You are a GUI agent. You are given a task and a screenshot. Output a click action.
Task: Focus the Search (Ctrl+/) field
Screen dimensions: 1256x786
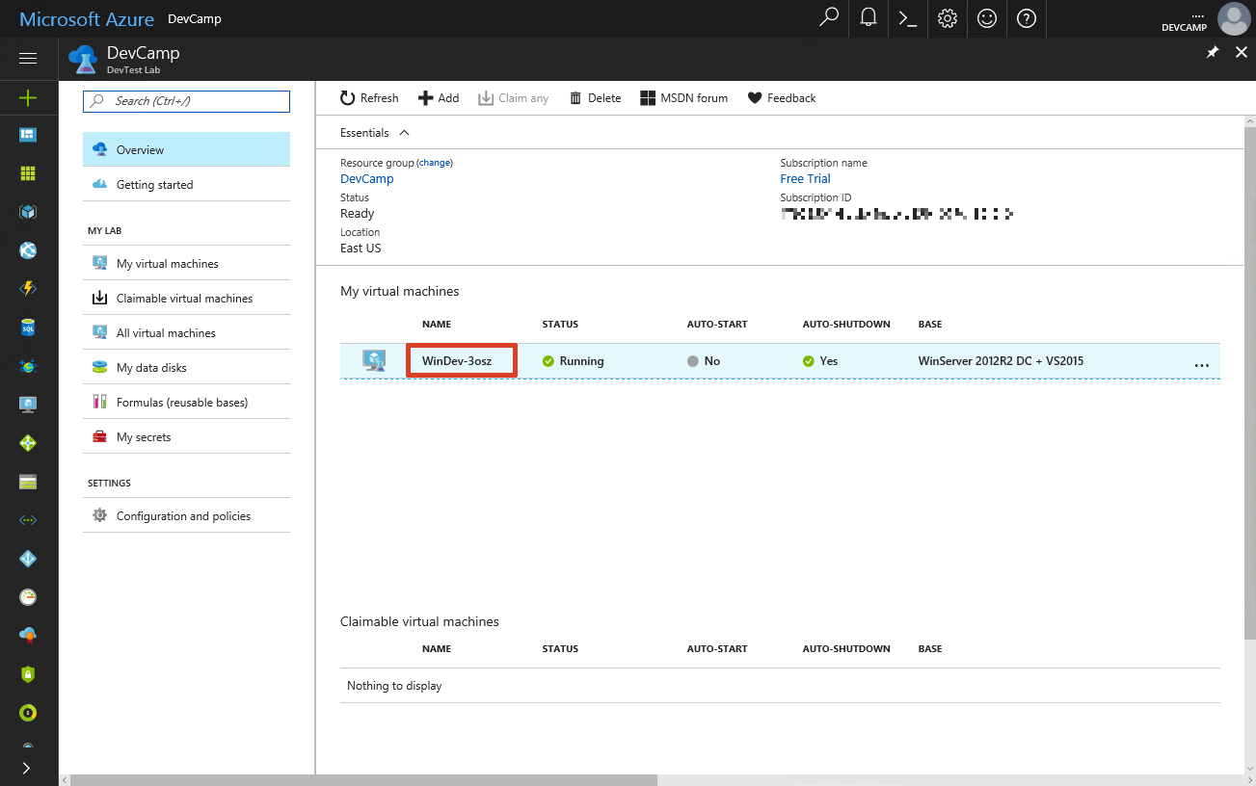pyautogui.click(x=187, y=101)
